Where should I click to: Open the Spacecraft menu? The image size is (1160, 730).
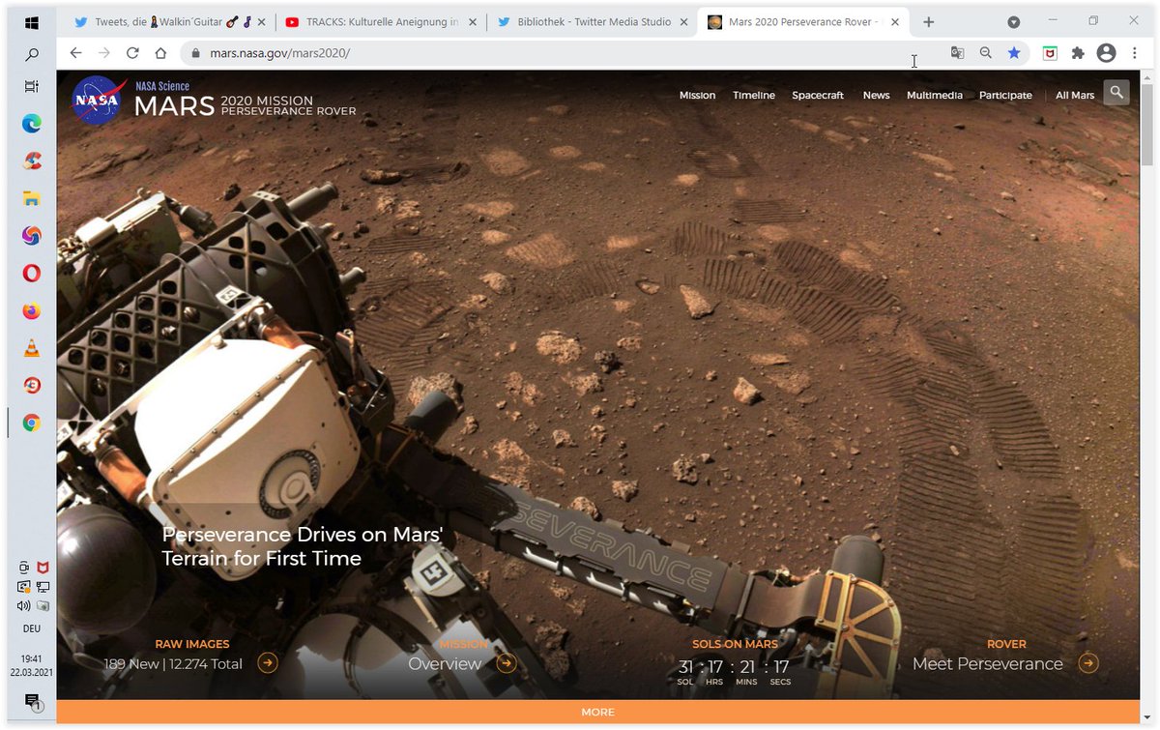pyautogui.click(x=818, y=95)
